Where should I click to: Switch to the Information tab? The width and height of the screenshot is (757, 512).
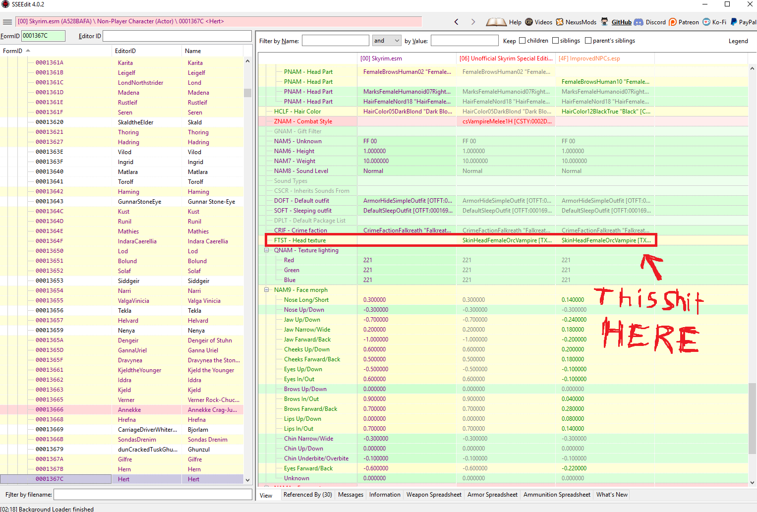(385, 495)
